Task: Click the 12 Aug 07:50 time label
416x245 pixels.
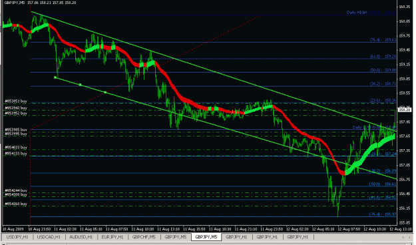Action: pos(349,229)
